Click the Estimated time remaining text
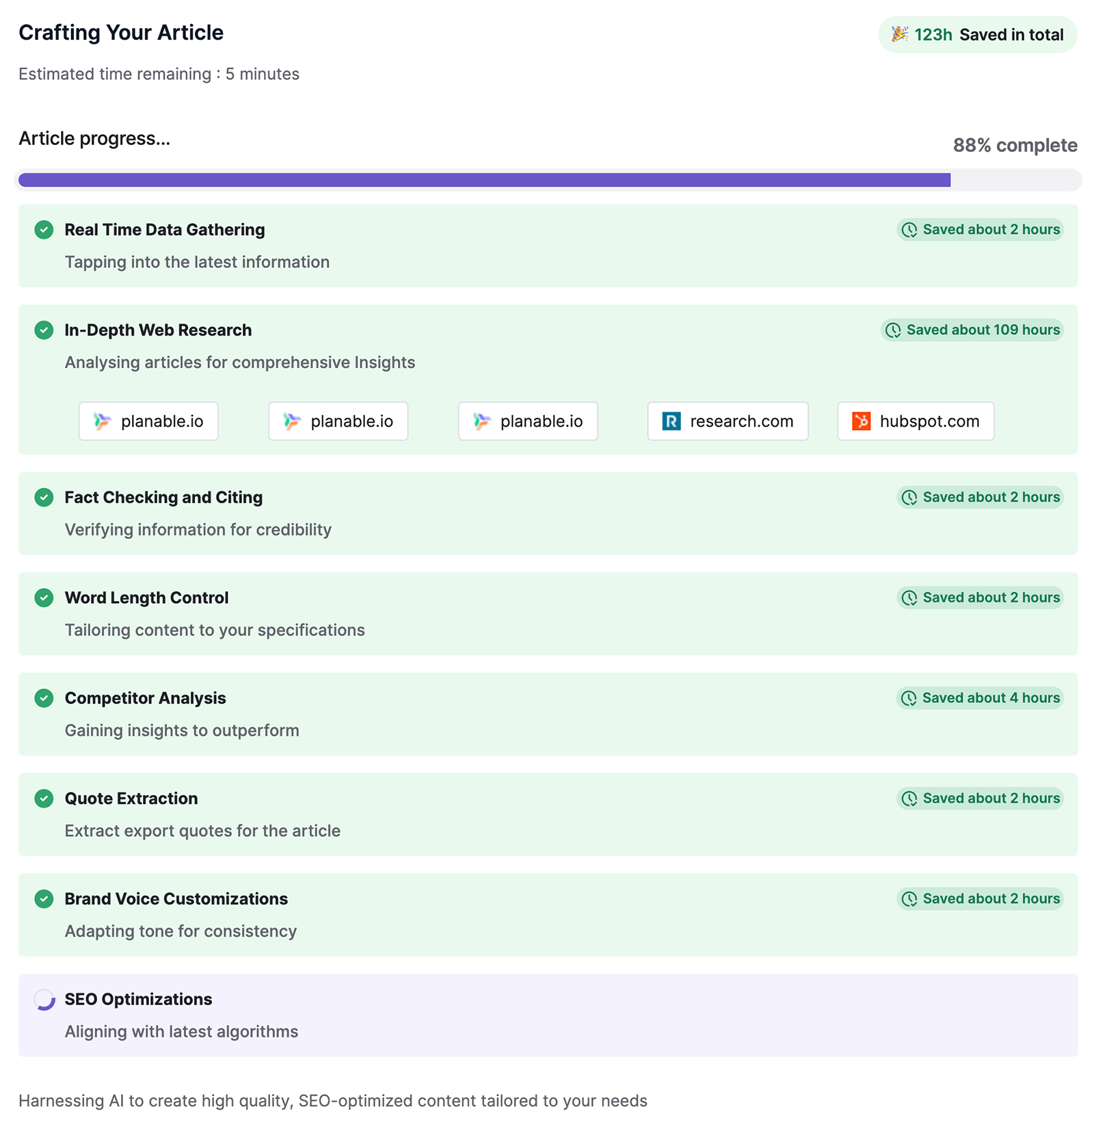Screen dimensions: 1094x1133 [x=159, y=74]
